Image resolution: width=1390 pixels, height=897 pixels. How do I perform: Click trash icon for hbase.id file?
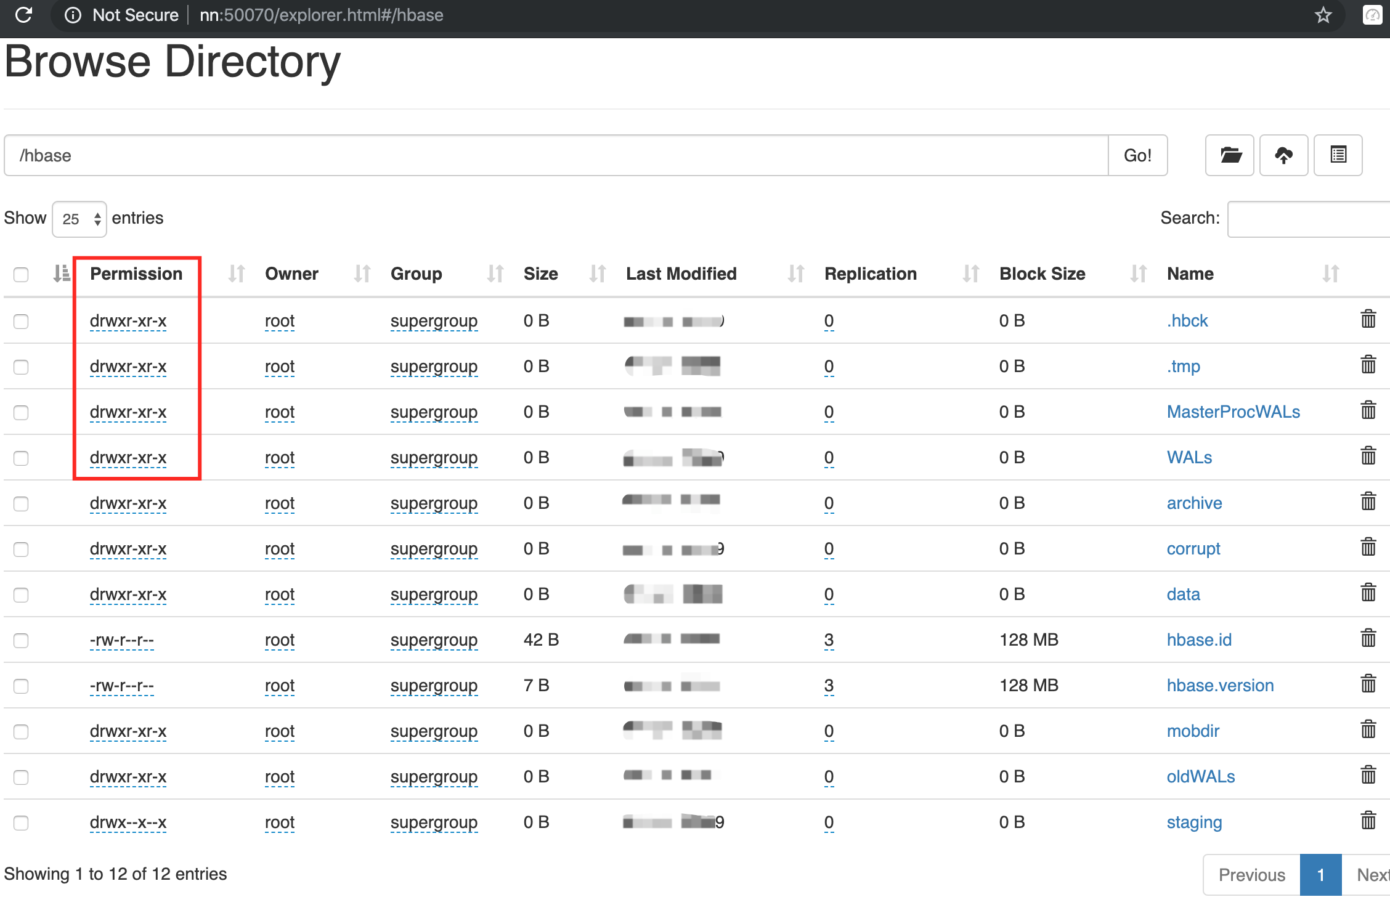pos(1368,638)
